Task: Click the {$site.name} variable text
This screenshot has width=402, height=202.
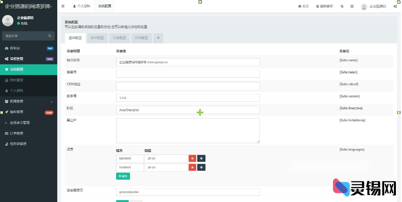Action: pyautogui.click(x=348, y=60)
